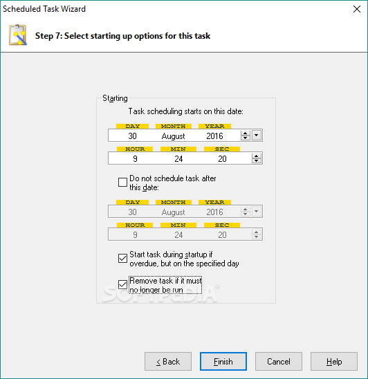Go back with the Back button

(x=168, y=361)
